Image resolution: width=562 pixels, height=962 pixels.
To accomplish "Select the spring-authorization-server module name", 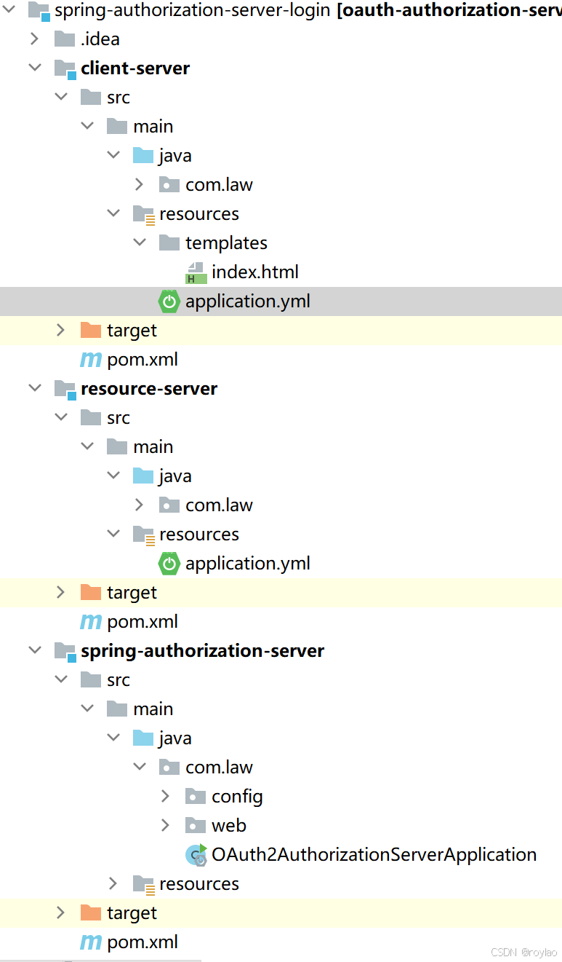I will (202, 650).
